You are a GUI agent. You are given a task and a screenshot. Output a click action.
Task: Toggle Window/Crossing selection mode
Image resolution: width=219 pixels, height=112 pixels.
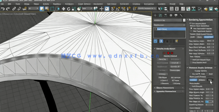(x=57, y=9)
